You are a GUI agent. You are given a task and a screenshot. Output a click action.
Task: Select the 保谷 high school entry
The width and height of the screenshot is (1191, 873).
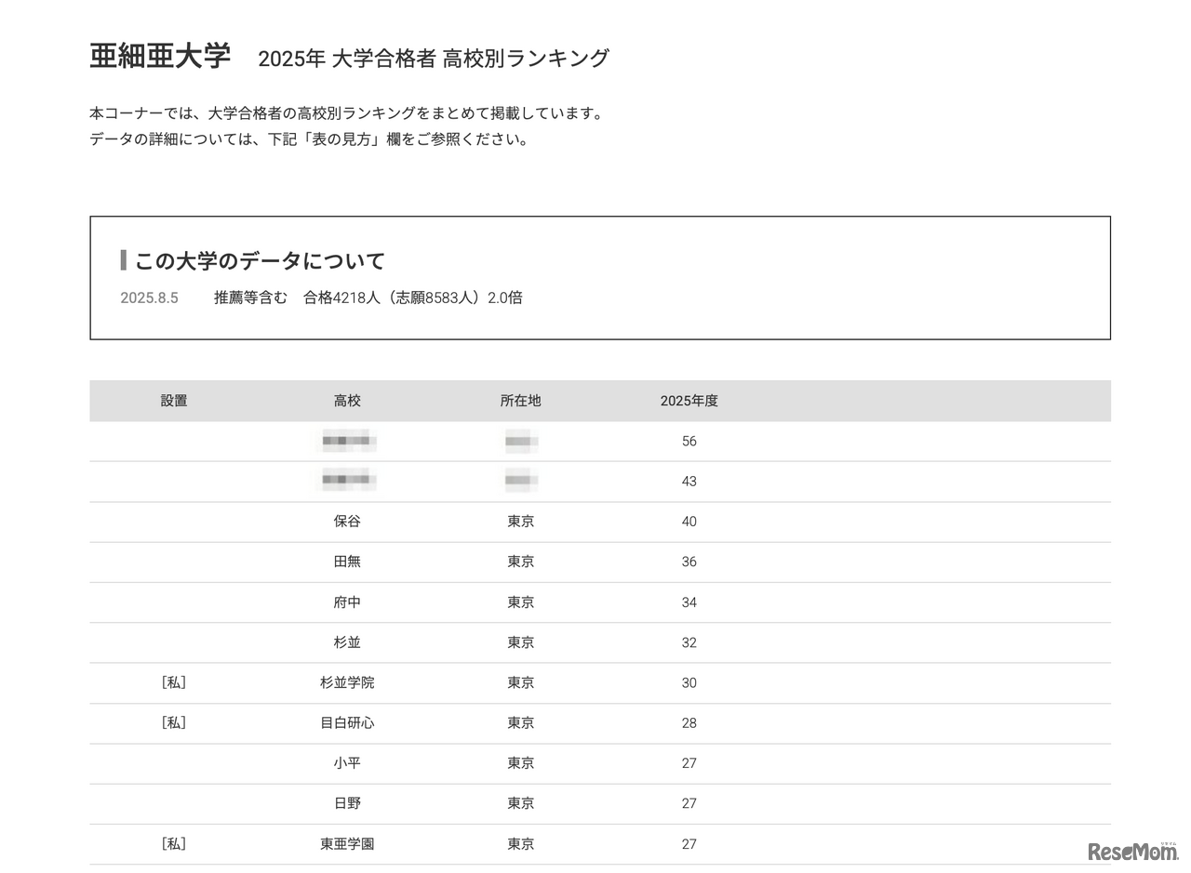click(348, 522)
